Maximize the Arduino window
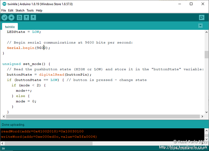 [191, 4]
